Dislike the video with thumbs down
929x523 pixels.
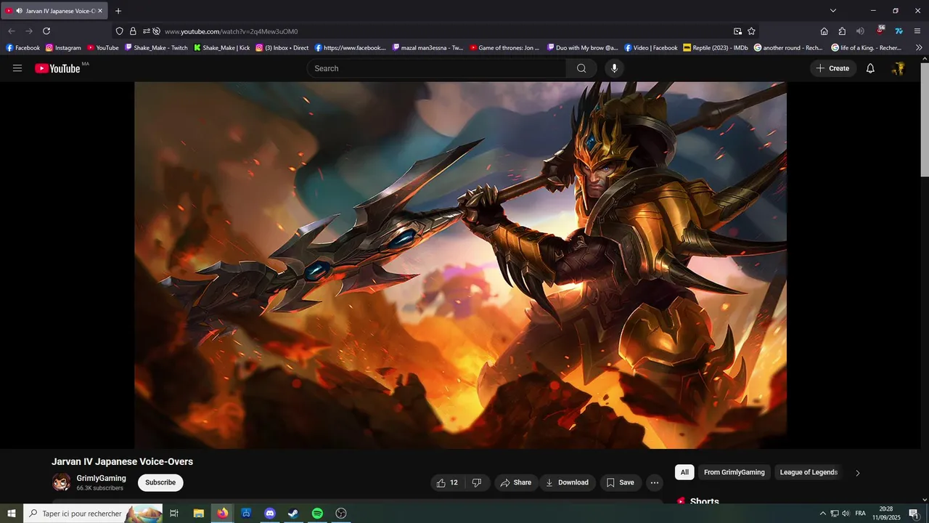[x=477, y=482]
